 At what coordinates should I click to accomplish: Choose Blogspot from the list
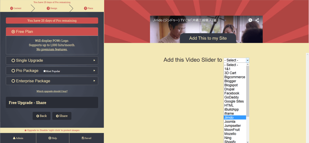point(235,85)
